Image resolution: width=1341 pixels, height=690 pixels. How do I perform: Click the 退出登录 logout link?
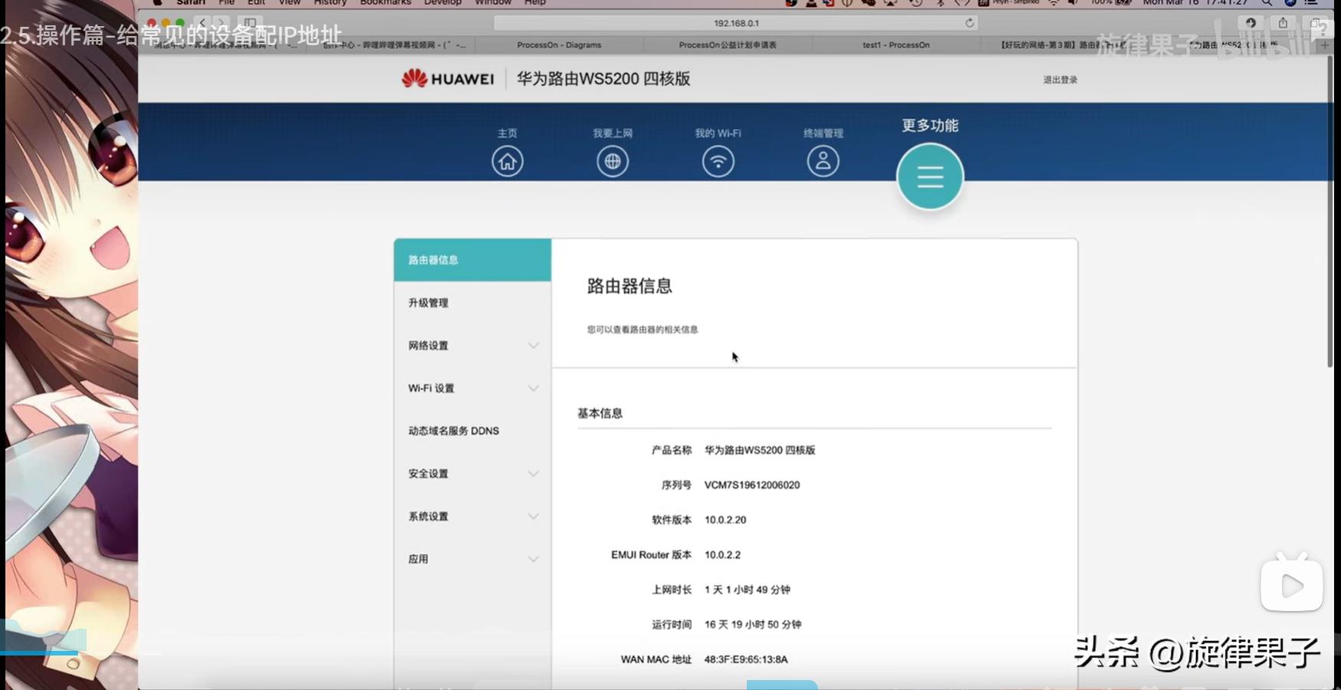(1061, 79)
